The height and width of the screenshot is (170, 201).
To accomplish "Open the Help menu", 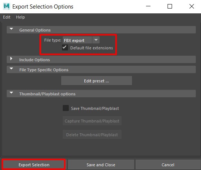I will click(x=20, y=17).
